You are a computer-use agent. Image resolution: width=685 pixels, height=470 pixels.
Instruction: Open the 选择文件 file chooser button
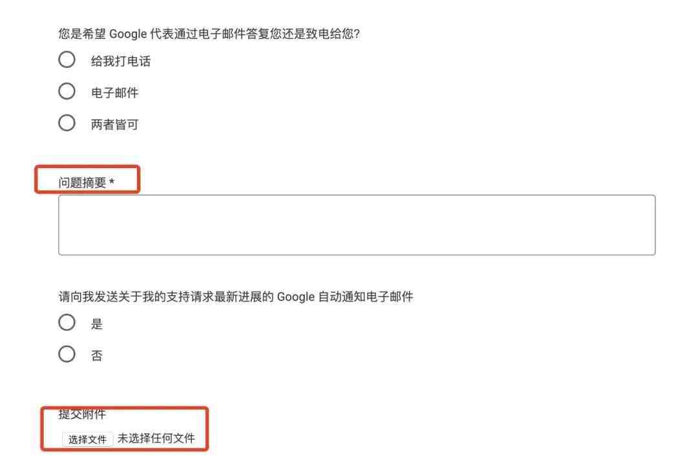tap(87, 440)
